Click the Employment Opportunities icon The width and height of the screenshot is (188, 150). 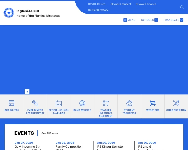point(35,103)
